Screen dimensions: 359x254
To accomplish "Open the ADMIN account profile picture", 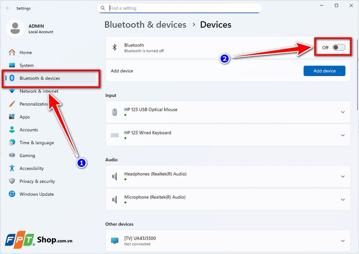I will [15, 28].
